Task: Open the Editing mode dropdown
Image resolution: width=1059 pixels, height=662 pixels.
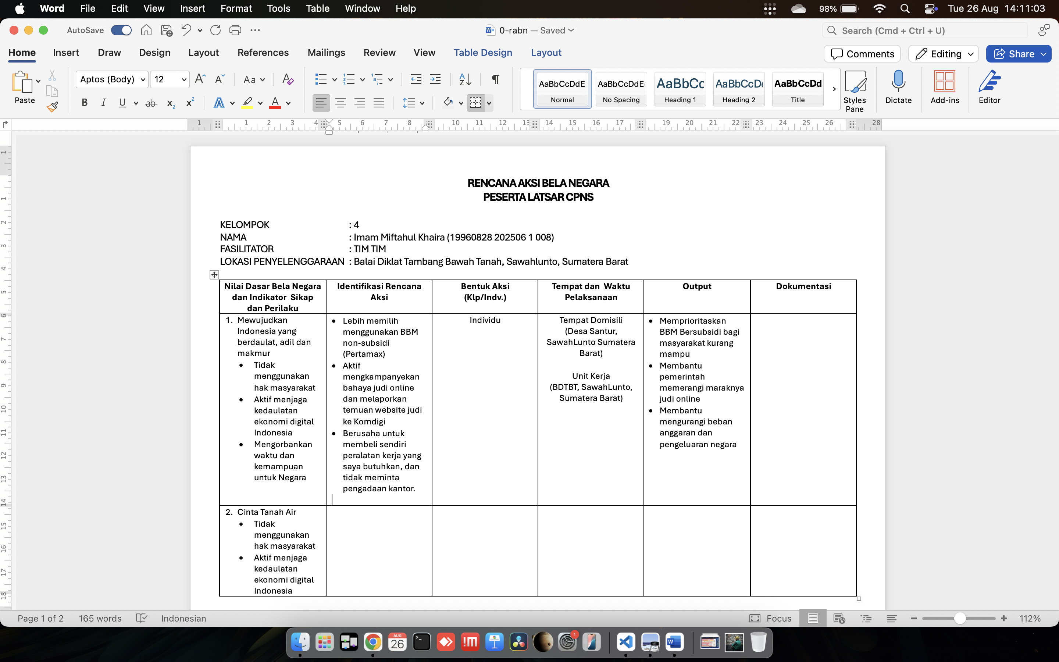Action: pyautogui.click(x=944, y=54)
